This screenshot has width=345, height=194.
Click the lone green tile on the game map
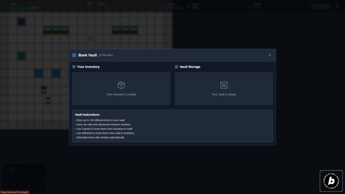[21, 56]
